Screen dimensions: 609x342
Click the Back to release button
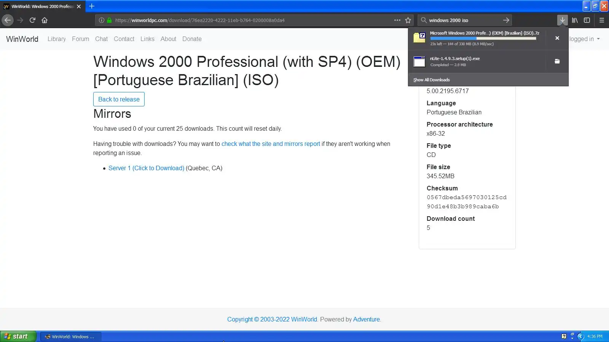[x=119, y=99]
